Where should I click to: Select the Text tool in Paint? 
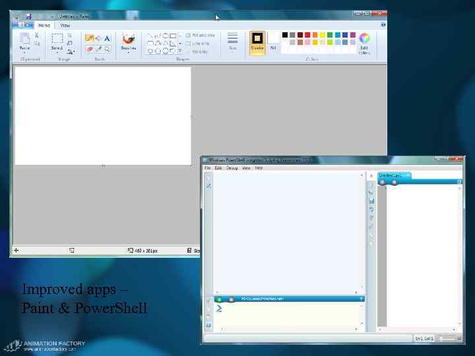click(x=107, y=38)
